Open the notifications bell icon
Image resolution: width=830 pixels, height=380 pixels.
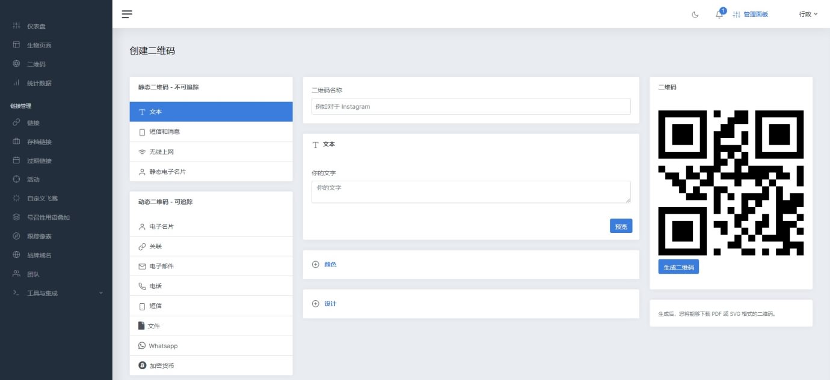719,14
